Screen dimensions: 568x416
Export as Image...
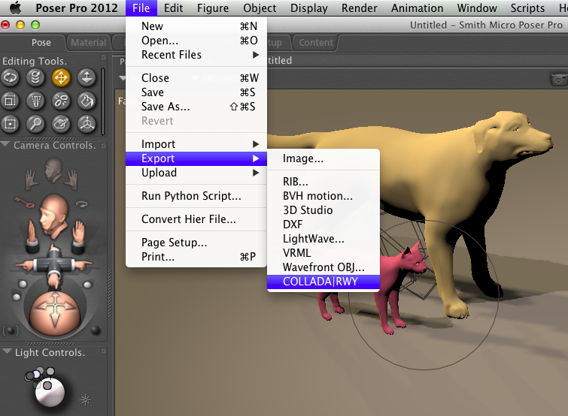coord(323,158)
